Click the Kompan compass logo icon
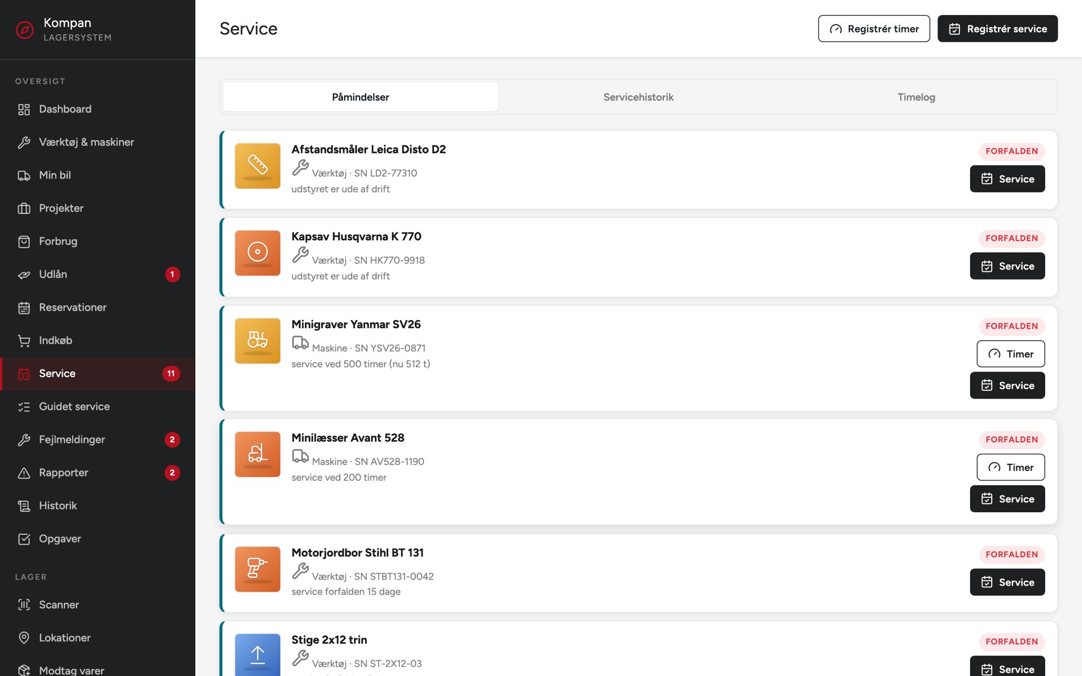This screenshot has width=1082, height=676. 25,30
